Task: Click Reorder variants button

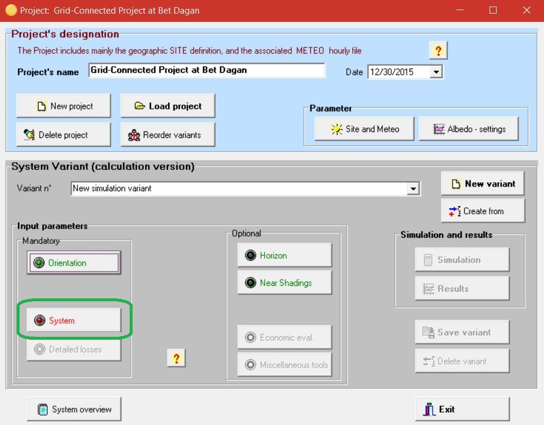Action: pyautogui.click(x=168, y=134)
